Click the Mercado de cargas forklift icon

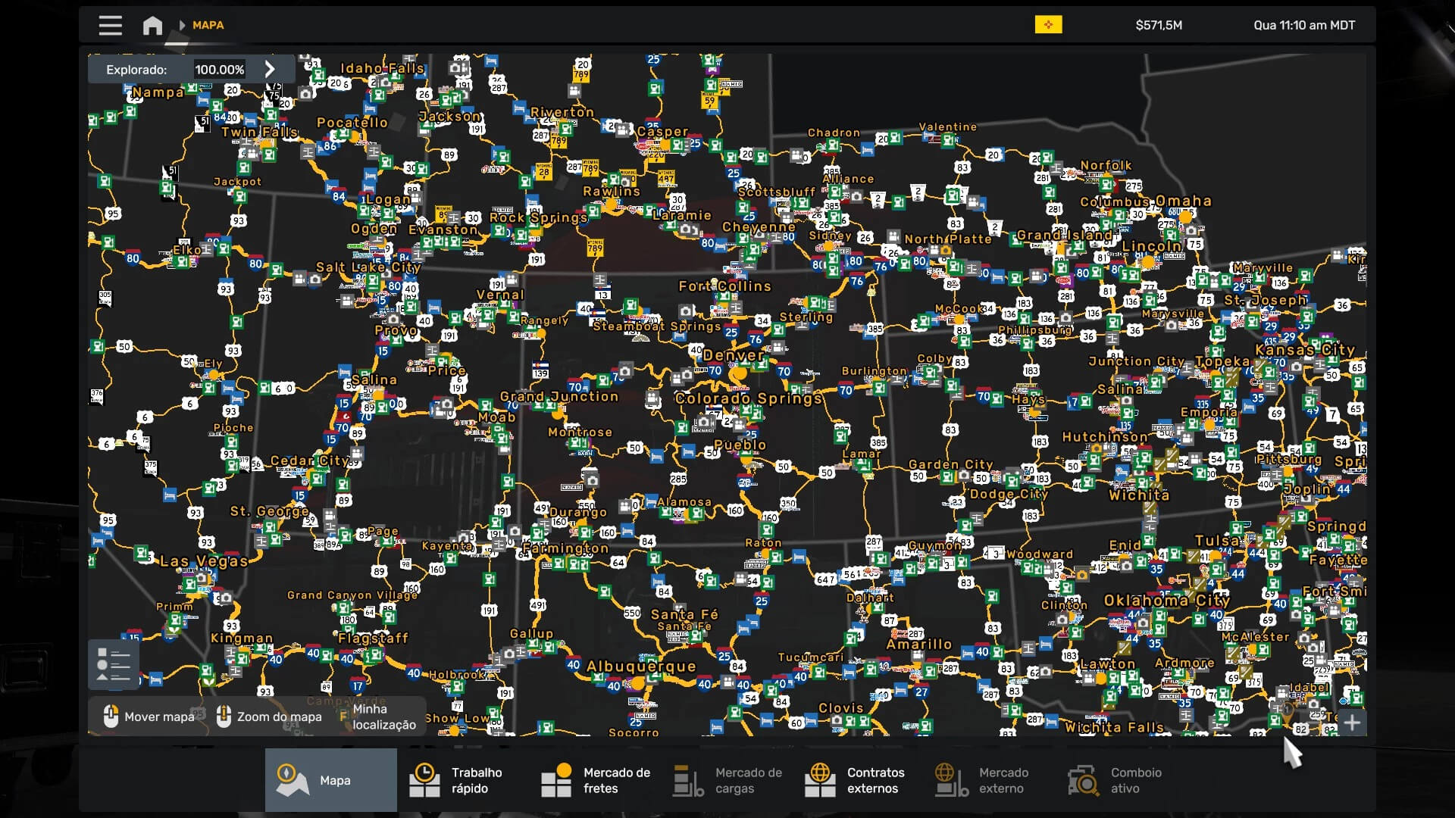pos(687,780)
